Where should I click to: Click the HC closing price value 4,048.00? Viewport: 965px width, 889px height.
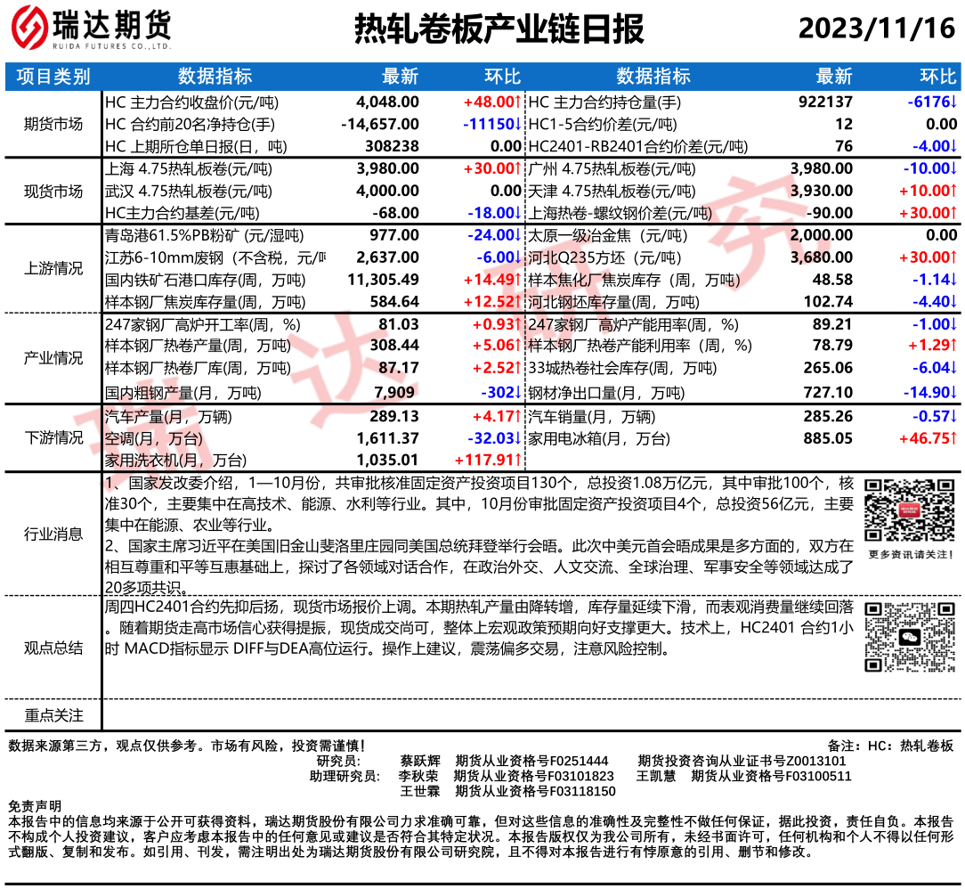tap(386, 102)
